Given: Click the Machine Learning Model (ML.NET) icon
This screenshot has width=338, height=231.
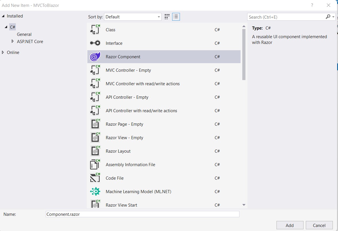Looking at the screenshot, I should click(x=95, y=191).
